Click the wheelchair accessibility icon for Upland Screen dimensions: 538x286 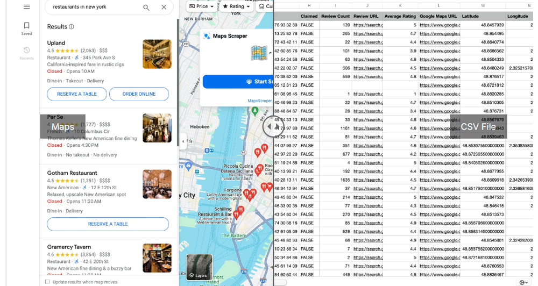click(76, 58)
